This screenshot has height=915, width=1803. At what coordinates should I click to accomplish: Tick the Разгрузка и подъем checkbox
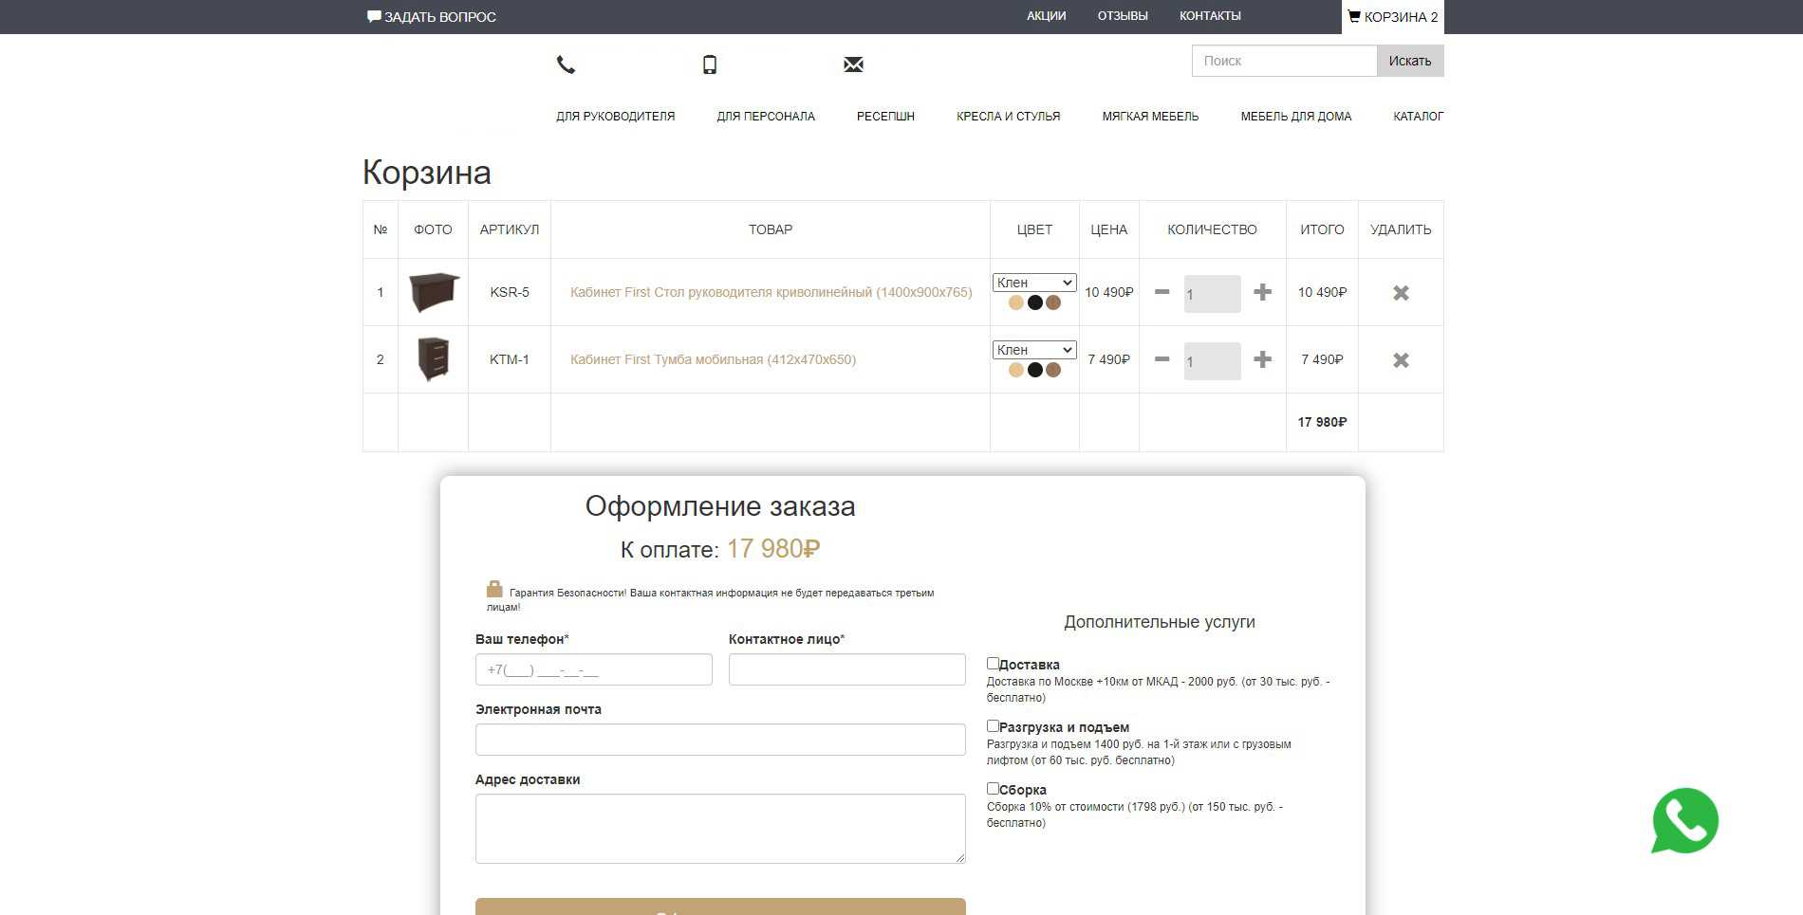pos(993,726)
